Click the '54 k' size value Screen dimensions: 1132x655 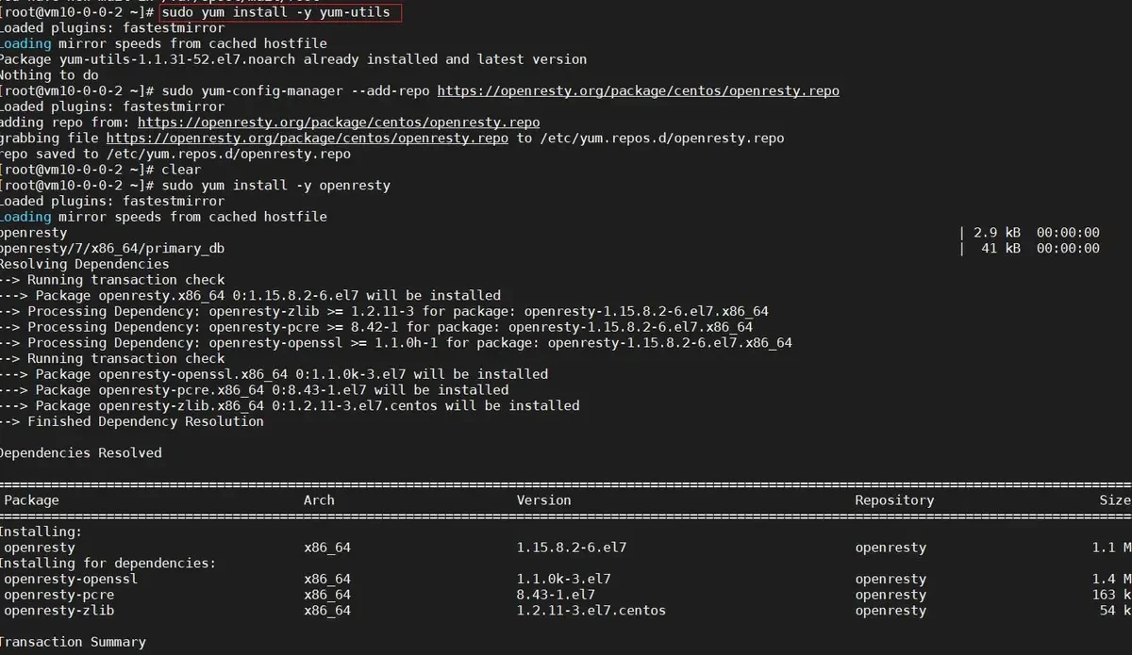point(1115,610)
